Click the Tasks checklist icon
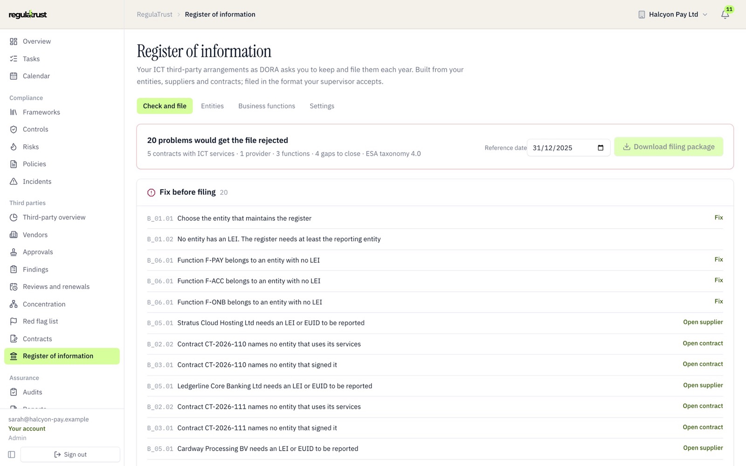746x466 pixels. tap(14, 59)
